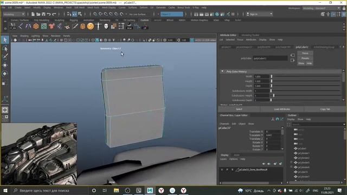Collapse the Poly Cube History section

click(222, 71)
